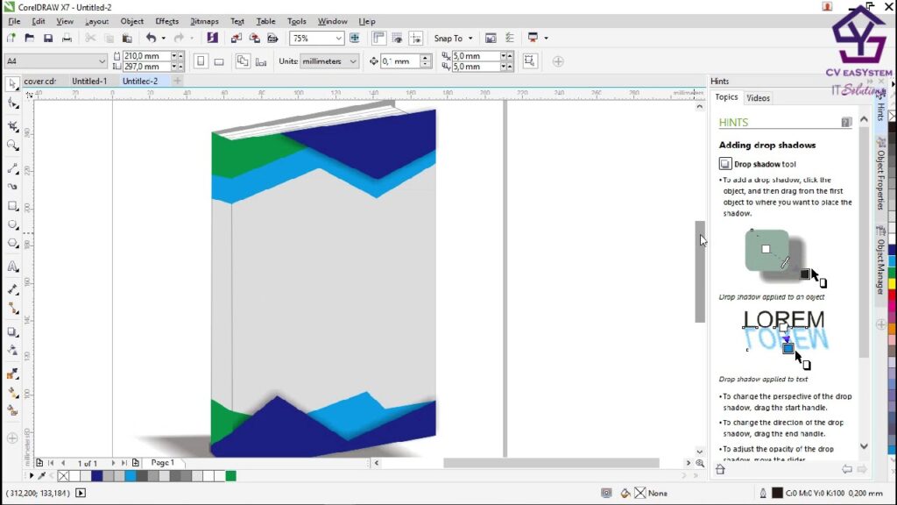Screen dimensions: 897x505
Task: Select the Drop Shadow tool in toolbox
Action: pyautogui.click(x=12, y=332)
